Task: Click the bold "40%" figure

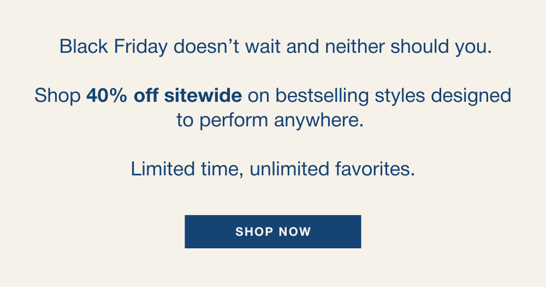Action: pos(107,96)
